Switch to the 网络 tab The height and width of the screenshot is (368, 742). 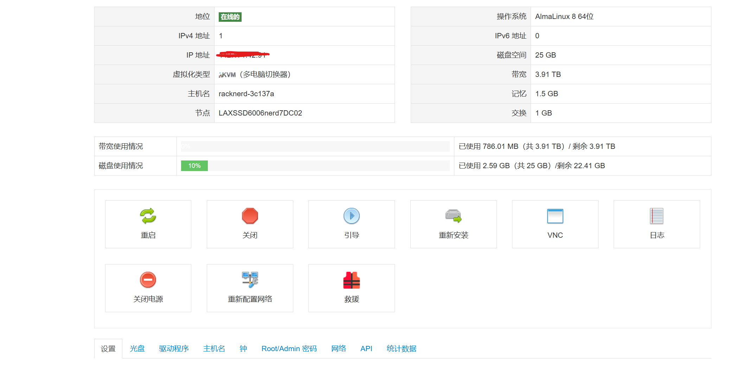(338, 349)
